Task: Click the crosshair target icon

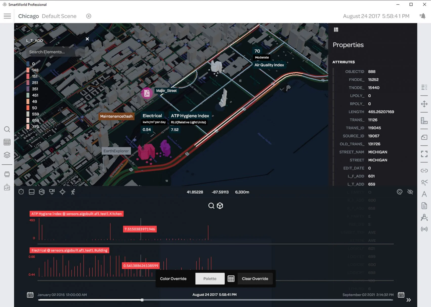Action: 62,192
